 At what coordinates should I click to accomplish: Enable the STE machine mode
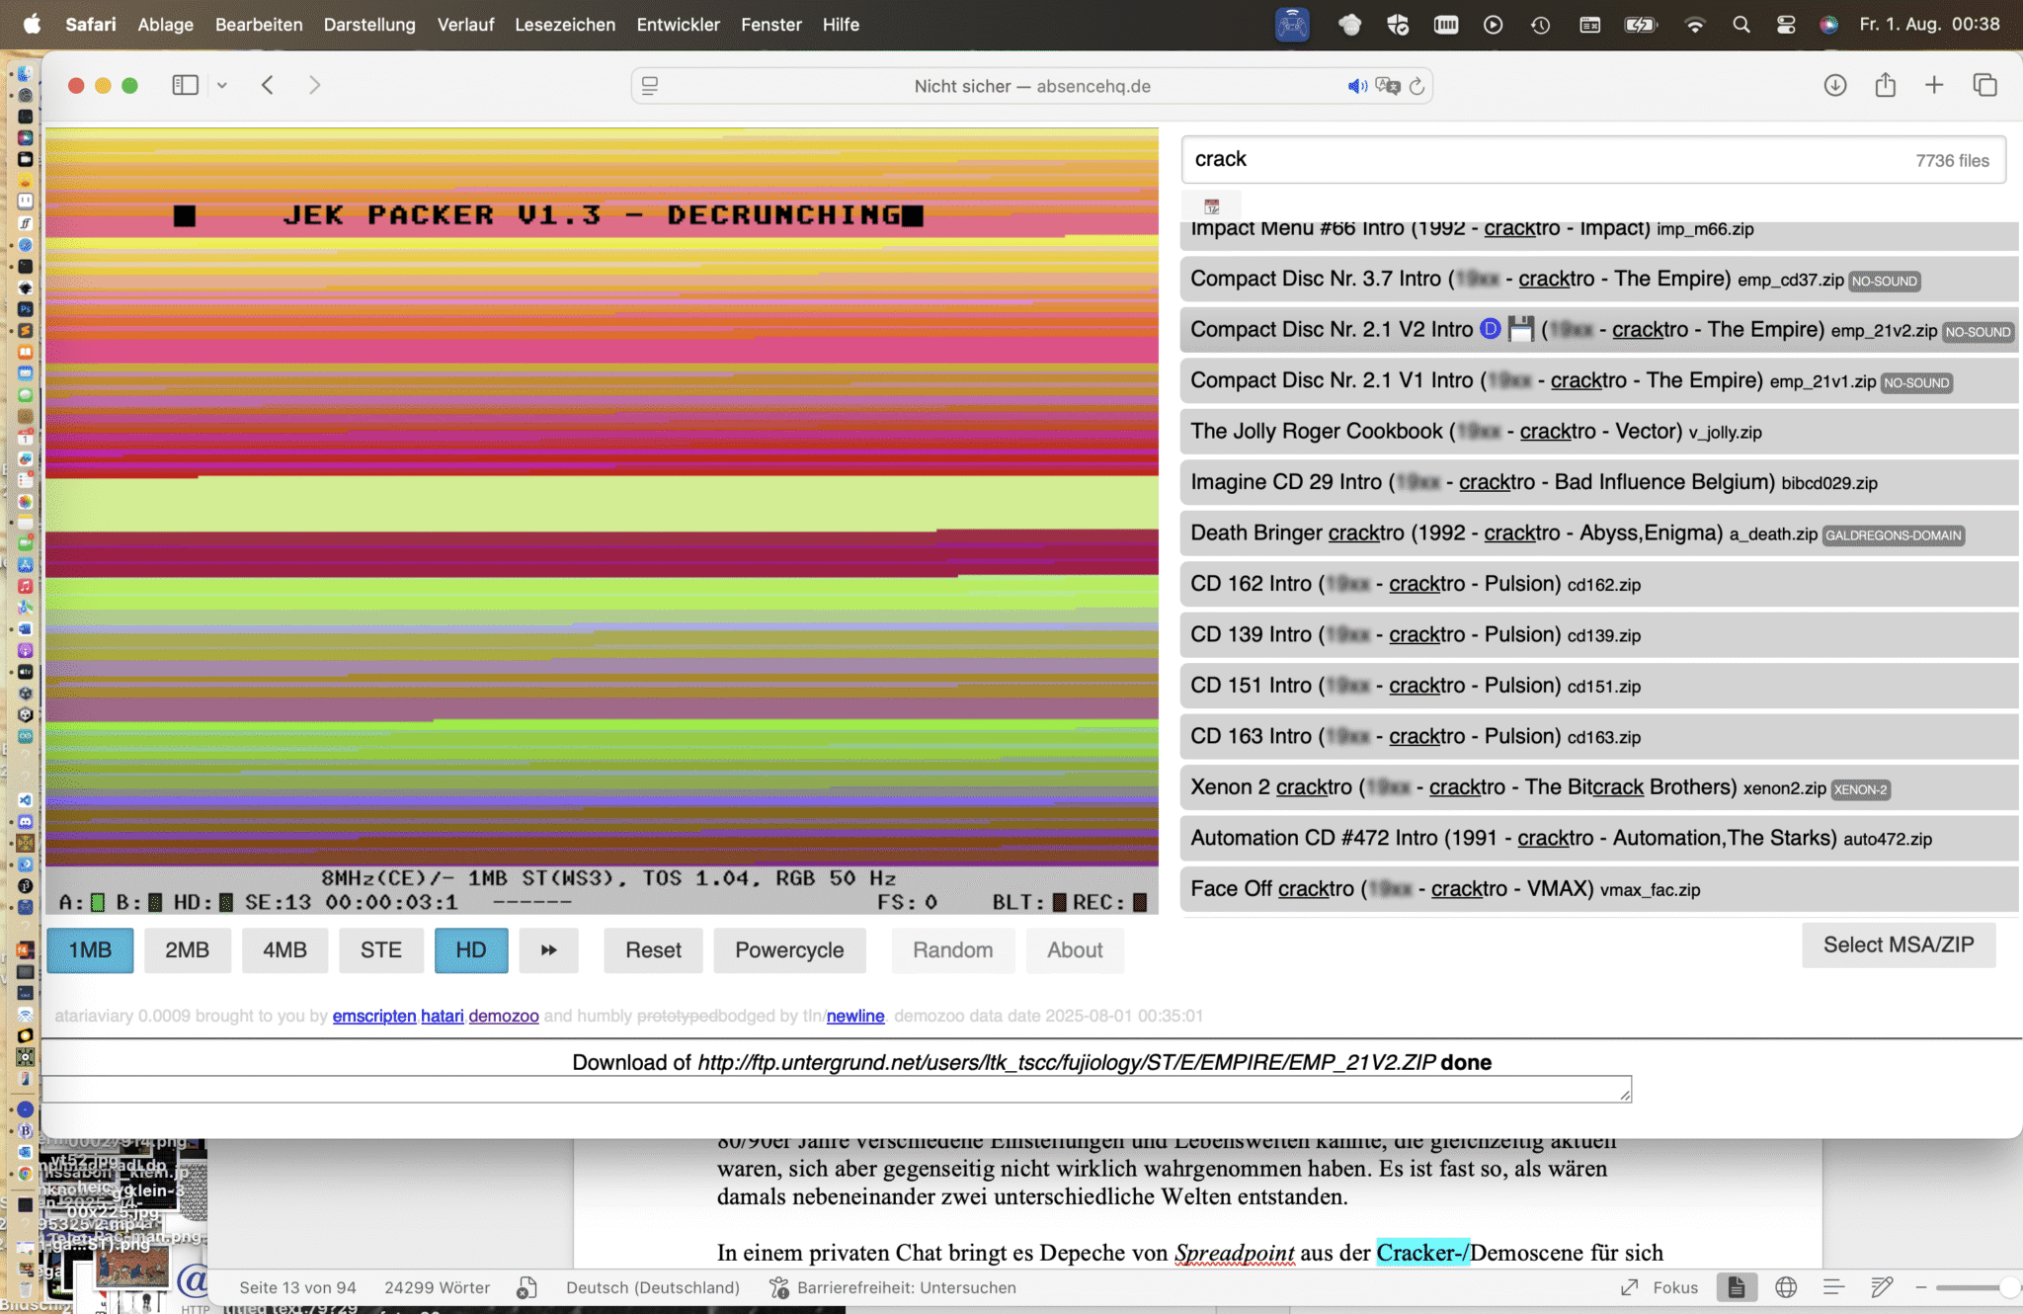point(380,949)
